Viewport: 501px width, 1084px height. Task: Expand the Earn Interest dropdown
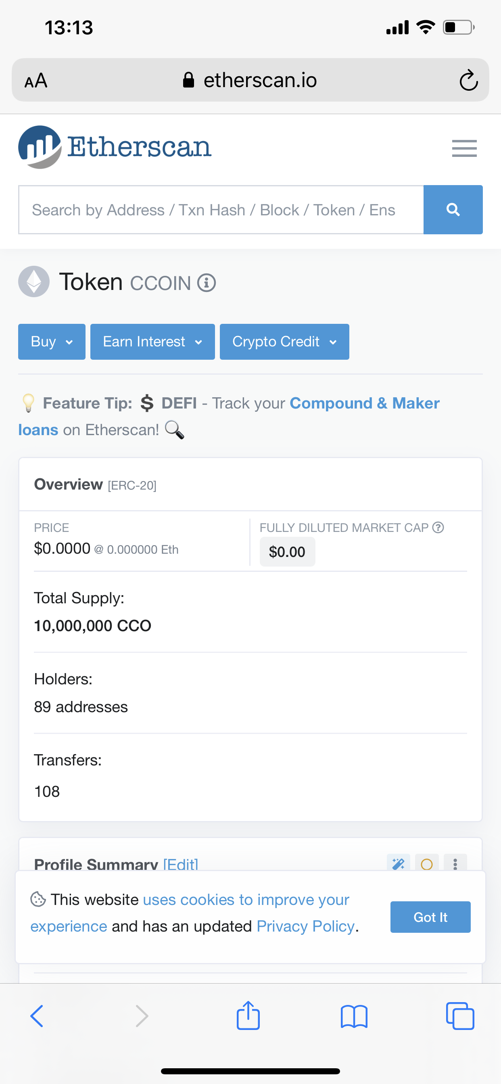[x=152, y=342]
